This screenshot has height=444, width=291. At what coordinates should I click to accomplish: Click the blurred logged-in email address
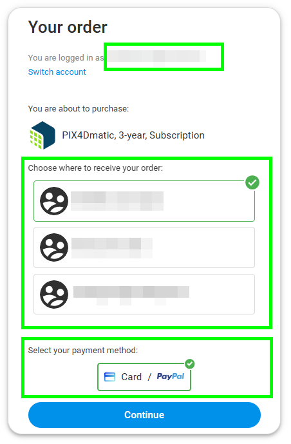click(x=156, y=57)
